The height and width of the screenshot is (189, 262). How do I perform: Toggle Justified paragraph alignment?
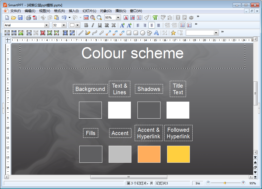click(158, 25)
